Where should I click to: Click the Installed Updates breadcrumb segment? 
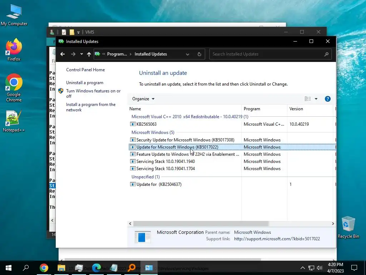coord(151,54)
